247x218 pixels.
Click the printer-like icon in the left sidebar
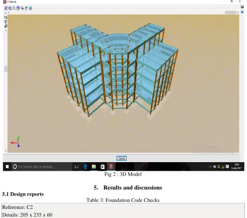[5, 17]
